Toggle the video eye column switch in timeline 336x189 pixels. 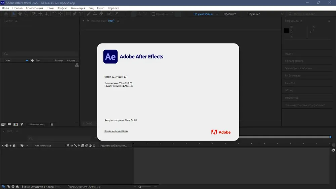(x=3, y=146)
